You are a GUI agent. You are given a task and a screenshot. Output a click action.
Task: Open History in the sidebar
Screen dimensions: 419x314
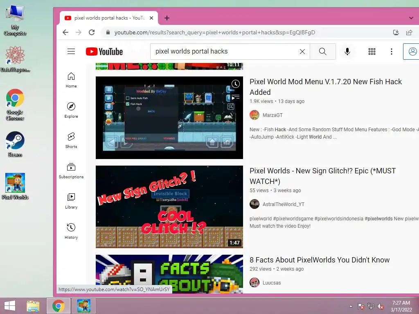71,231
